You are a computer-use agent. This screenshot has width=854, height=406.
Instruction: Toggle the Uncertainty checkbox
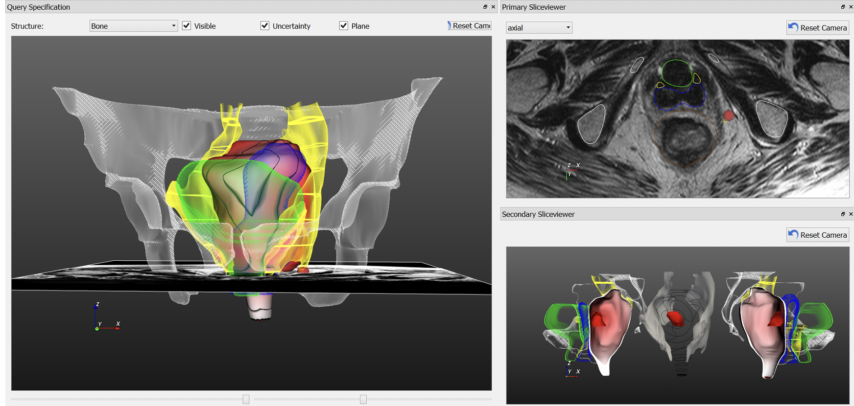pyautogui.click(x=265, y=26)
